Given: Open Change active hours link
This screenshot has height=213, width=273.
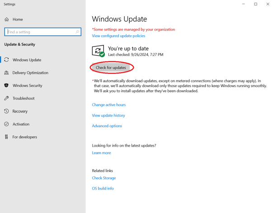Looking at the screenshot, I should point(109,105).
